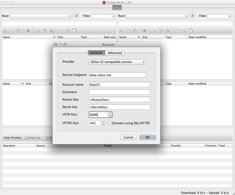235x195 pixels.
Task: Click the Create Bucket icon in the left toolbar
Action: [44, 30]
